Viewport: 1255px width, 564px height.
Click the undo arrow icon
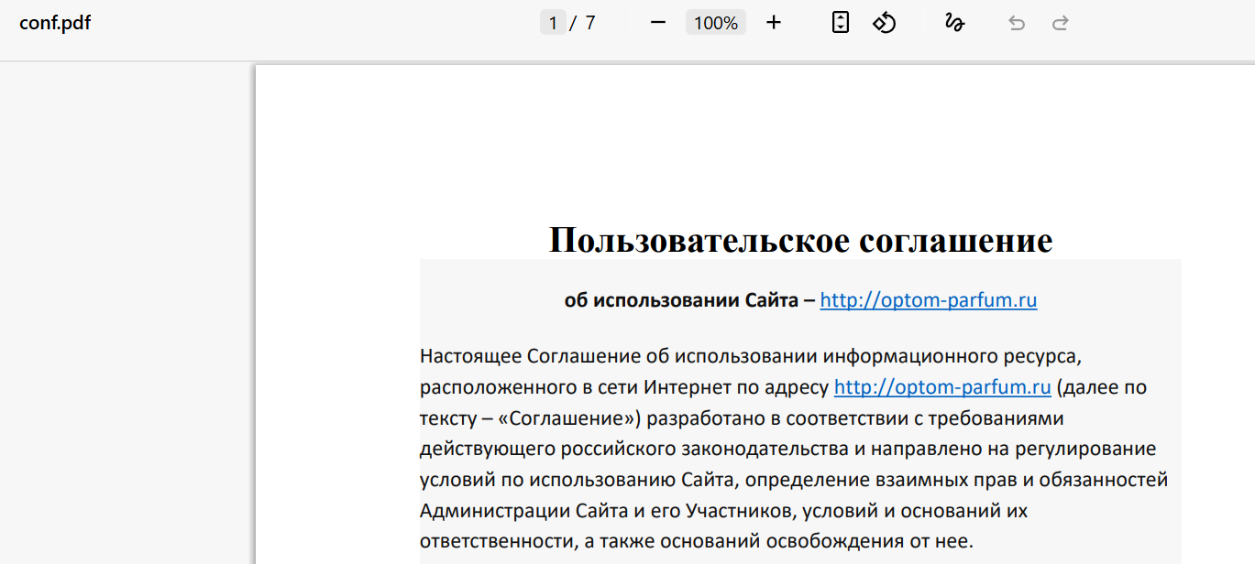pos(1015,22)
